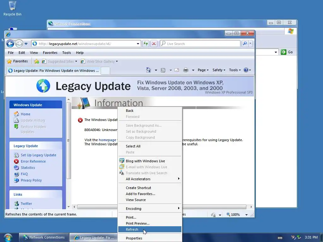
Task: Open the Tools menu in menu bar
Action: pyautogui.click(x=67, y=53)
